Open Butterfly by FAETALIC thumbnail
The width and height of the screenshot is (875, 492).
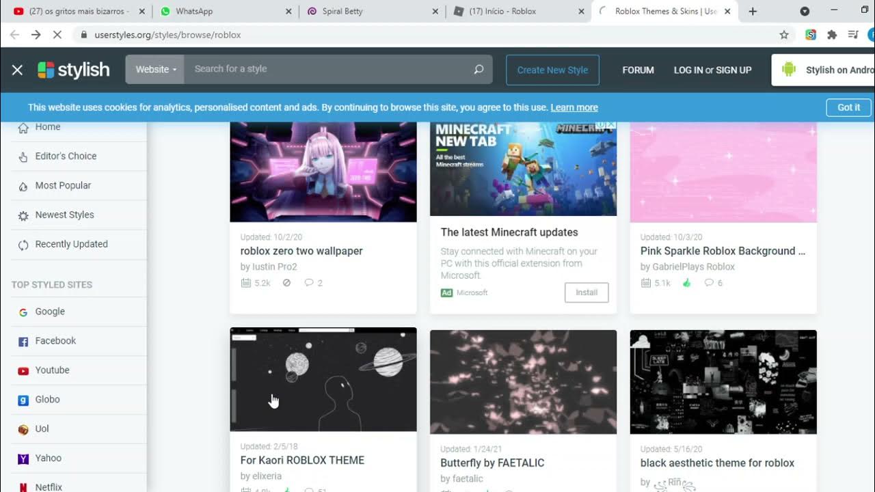523,382
